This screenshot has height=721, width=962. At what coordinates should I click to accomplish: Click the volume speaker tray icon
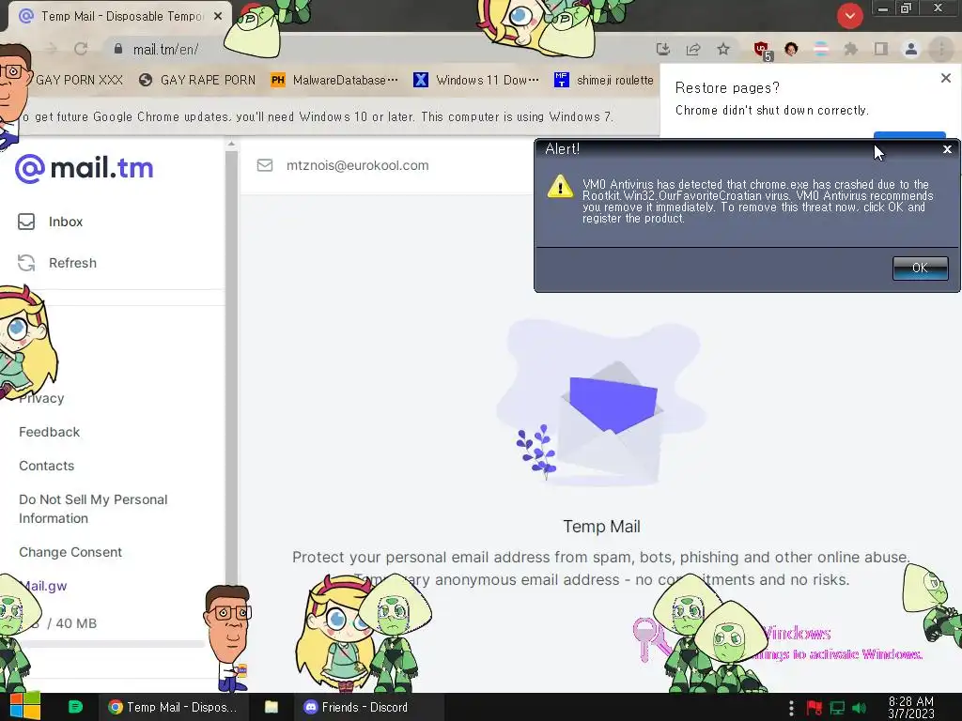click(x=860, y=708)
